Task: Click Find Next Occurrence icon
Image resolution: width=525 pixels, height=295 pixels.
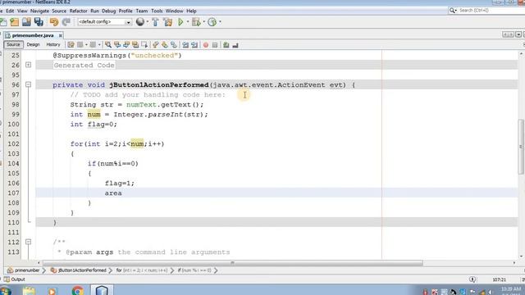Action: click(x=126, y=45)
